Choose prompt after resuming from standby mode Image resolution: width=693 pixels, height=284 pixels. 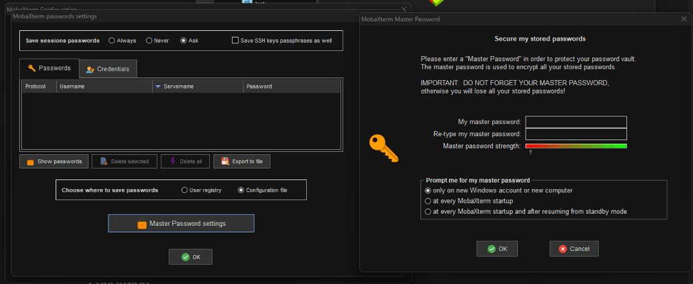428,211
